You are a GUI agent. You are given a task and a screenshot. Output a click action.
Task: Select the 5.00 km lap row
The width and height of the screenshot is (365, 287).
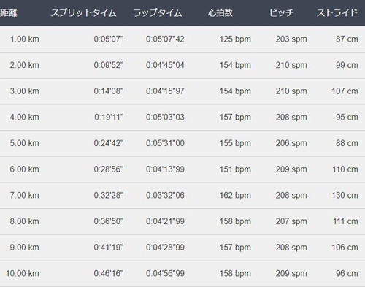182,143
